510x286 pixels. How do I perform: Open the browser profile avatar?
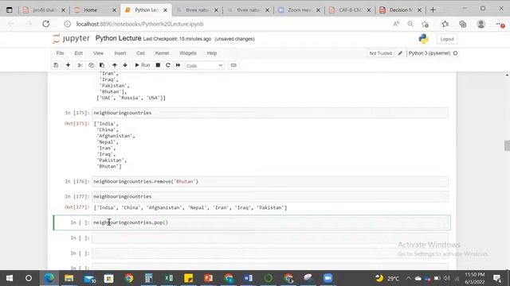pyautogui.click(x=481, y=24)
